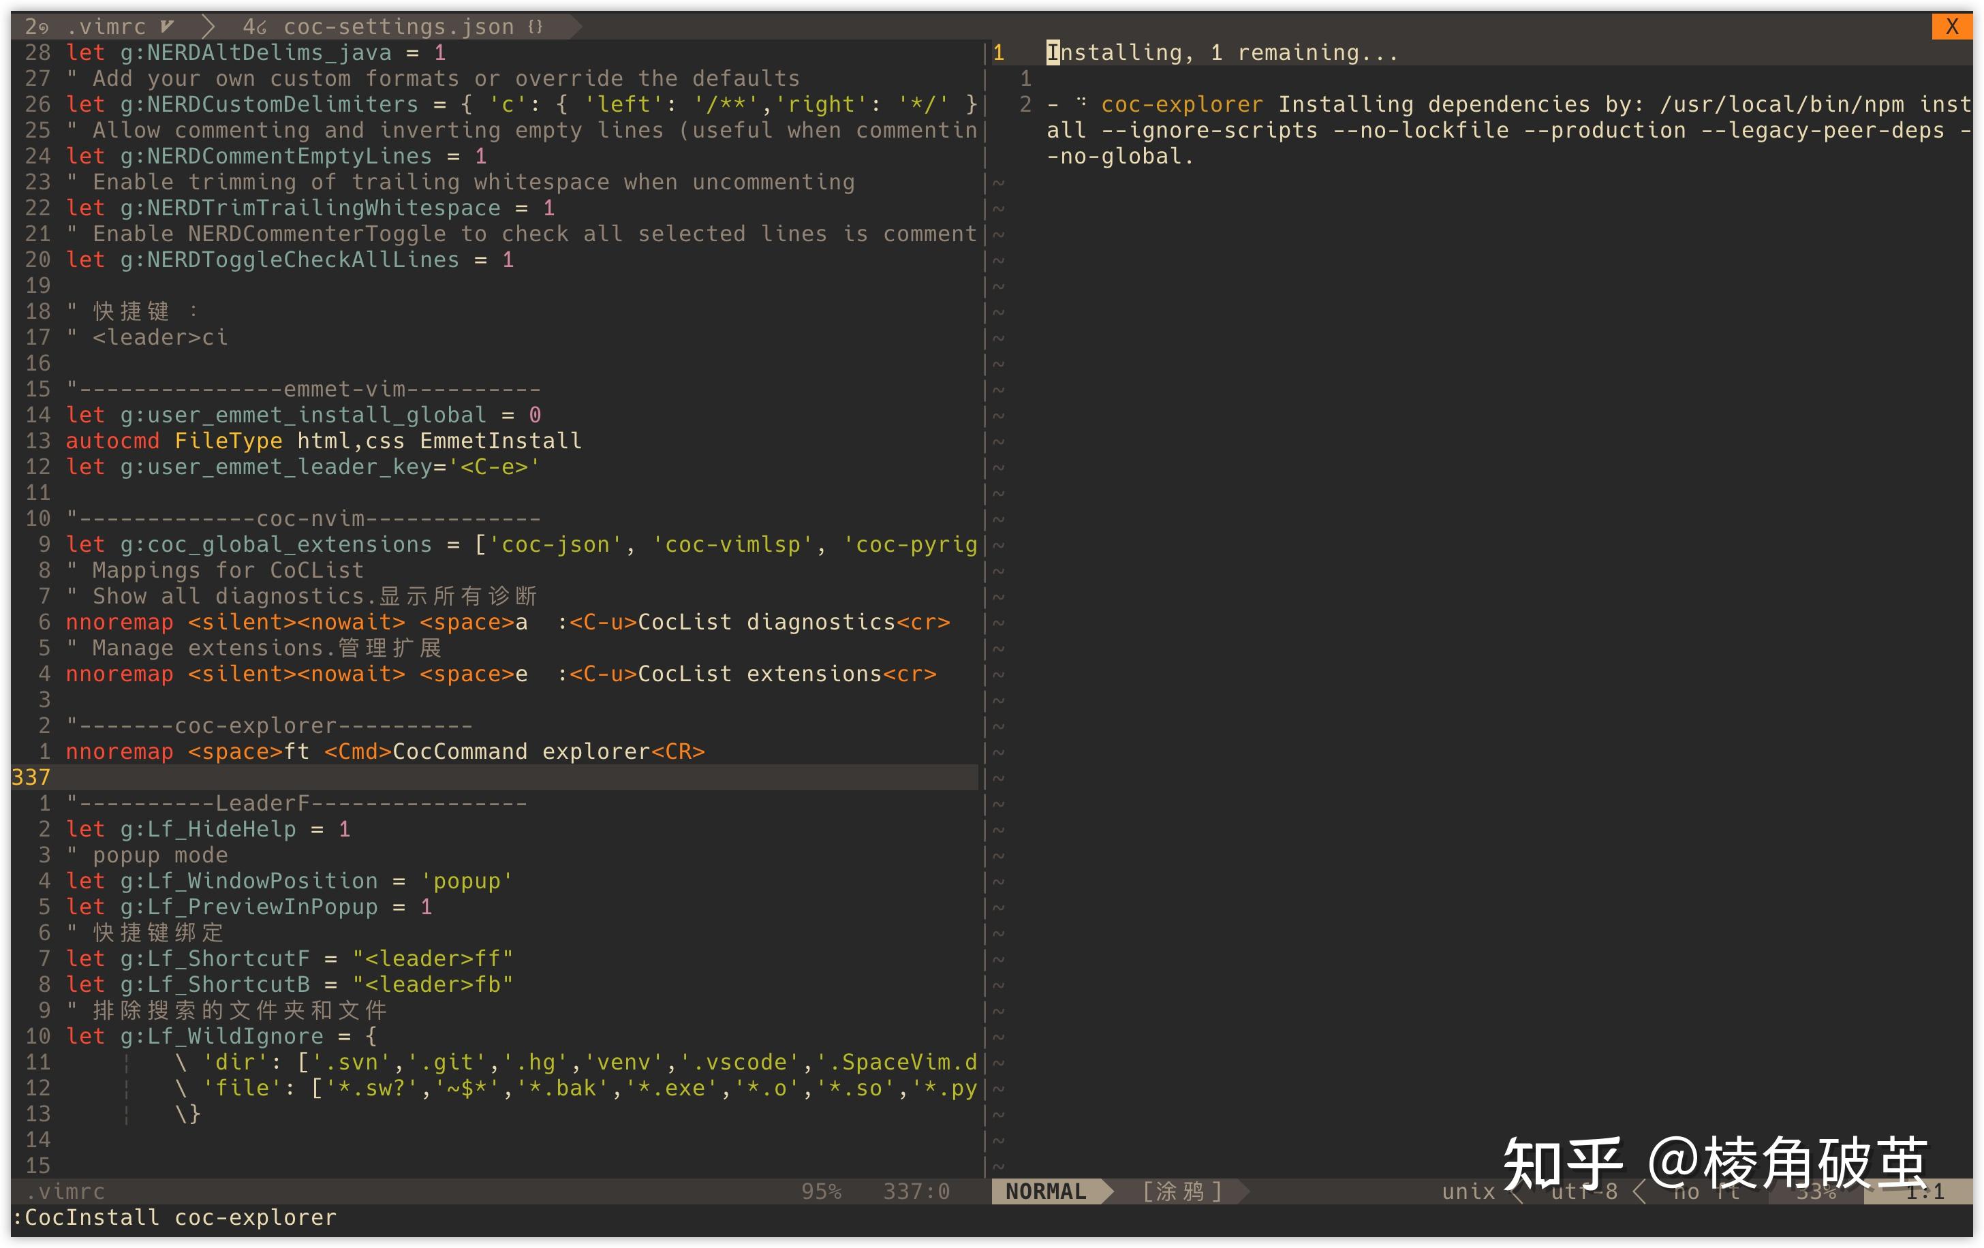Click the NORMAL mode indicator in status line
1984x1248 pixels.
(x=1046, y=1191)
